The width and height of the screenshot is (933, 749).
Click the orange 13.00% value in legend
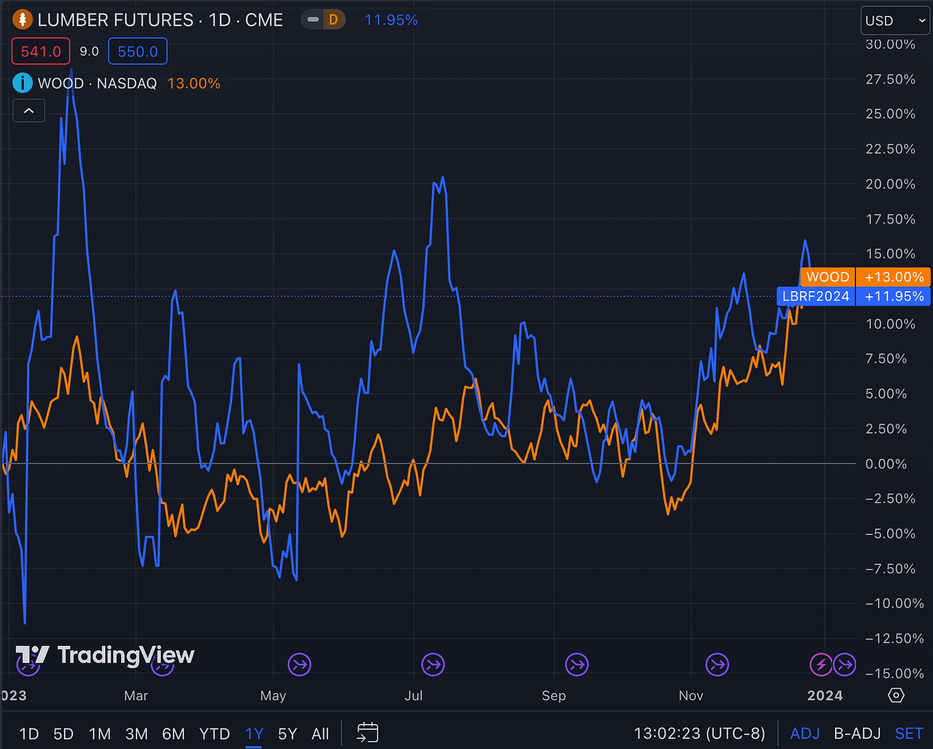(194, 83)
